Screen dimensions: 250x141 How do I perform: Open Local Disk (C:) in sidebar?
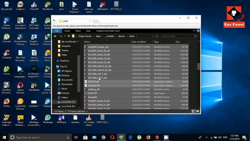tap(66, 102)
